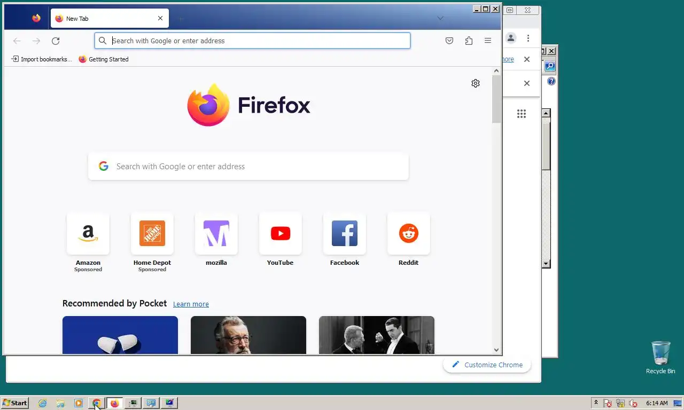Click the Firefox forward arrow
Image resolution: width=684 pixels, height=410 pixels.
(x=36, y=41)
